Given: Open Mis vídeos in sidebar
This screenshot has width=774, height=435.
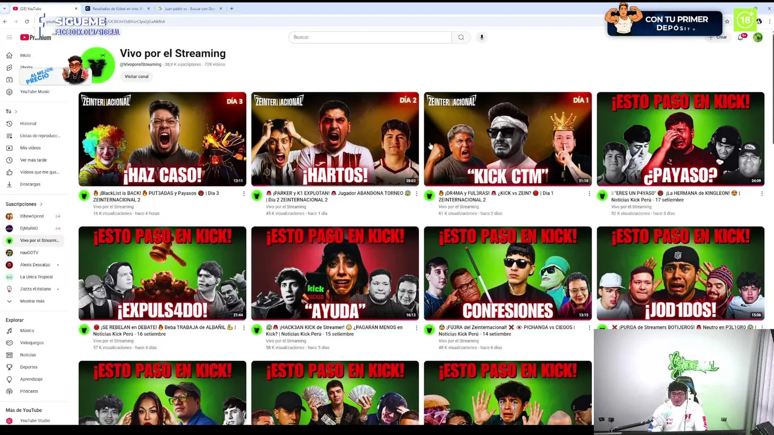Looking at the screenshot, I should point(31,148).
